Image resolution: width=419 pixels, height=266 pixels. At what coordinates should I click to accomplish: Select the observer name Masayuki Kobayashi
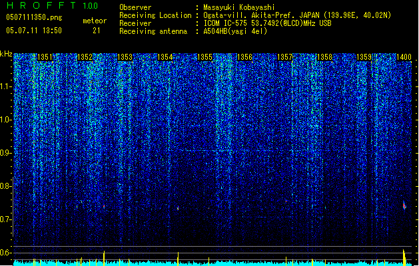(x=239, y=7)
